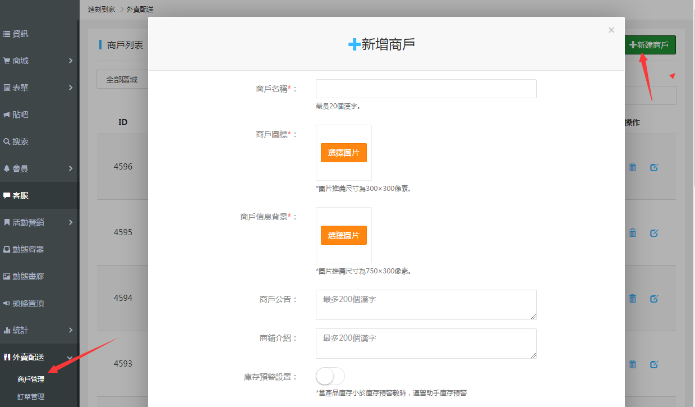
Task: Click the 搜索 magnifier icon
Action: click(7, 141)
